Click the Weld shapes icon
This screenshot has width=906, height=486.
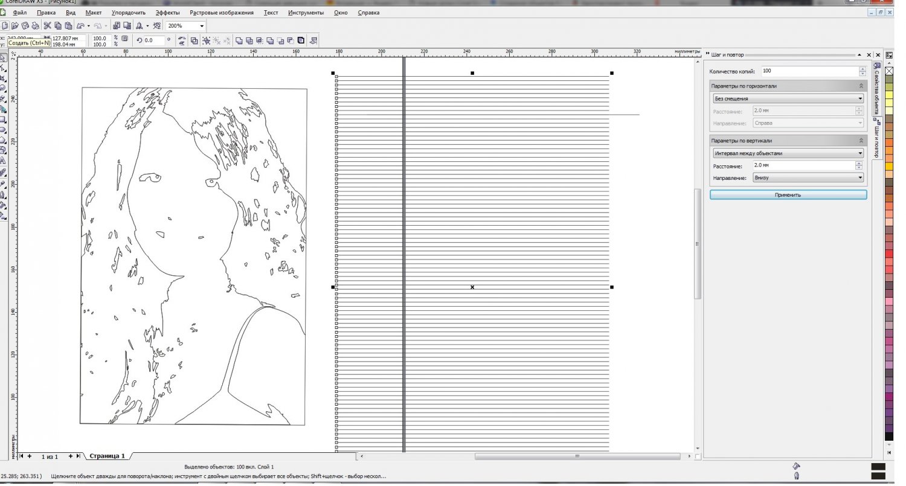[x=239, y=40]
